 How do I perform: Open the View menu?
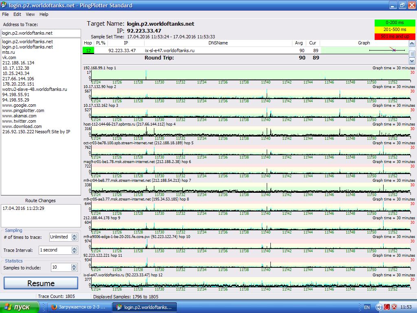coord(30,14)
